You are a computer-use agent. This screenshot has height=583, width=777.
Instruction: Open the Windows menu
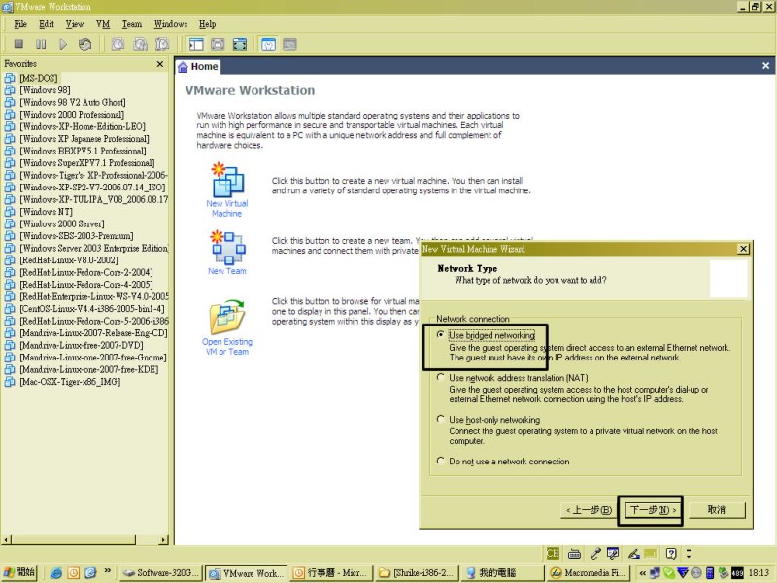tap(171, 24)
